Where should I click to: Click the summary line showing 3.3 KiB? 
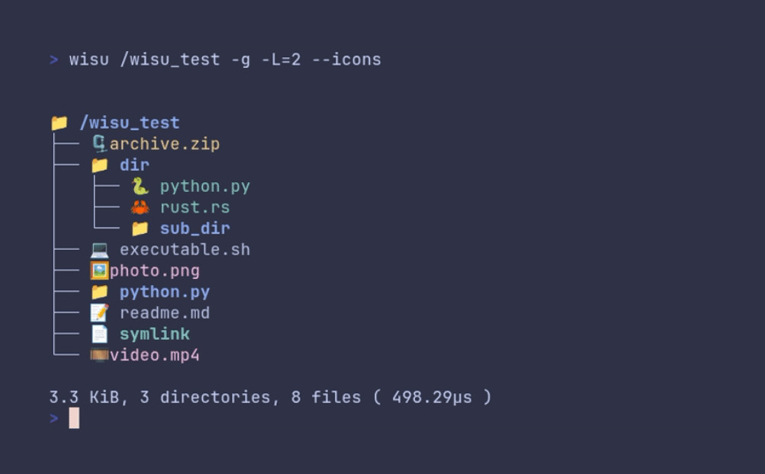tap(270, 397)
